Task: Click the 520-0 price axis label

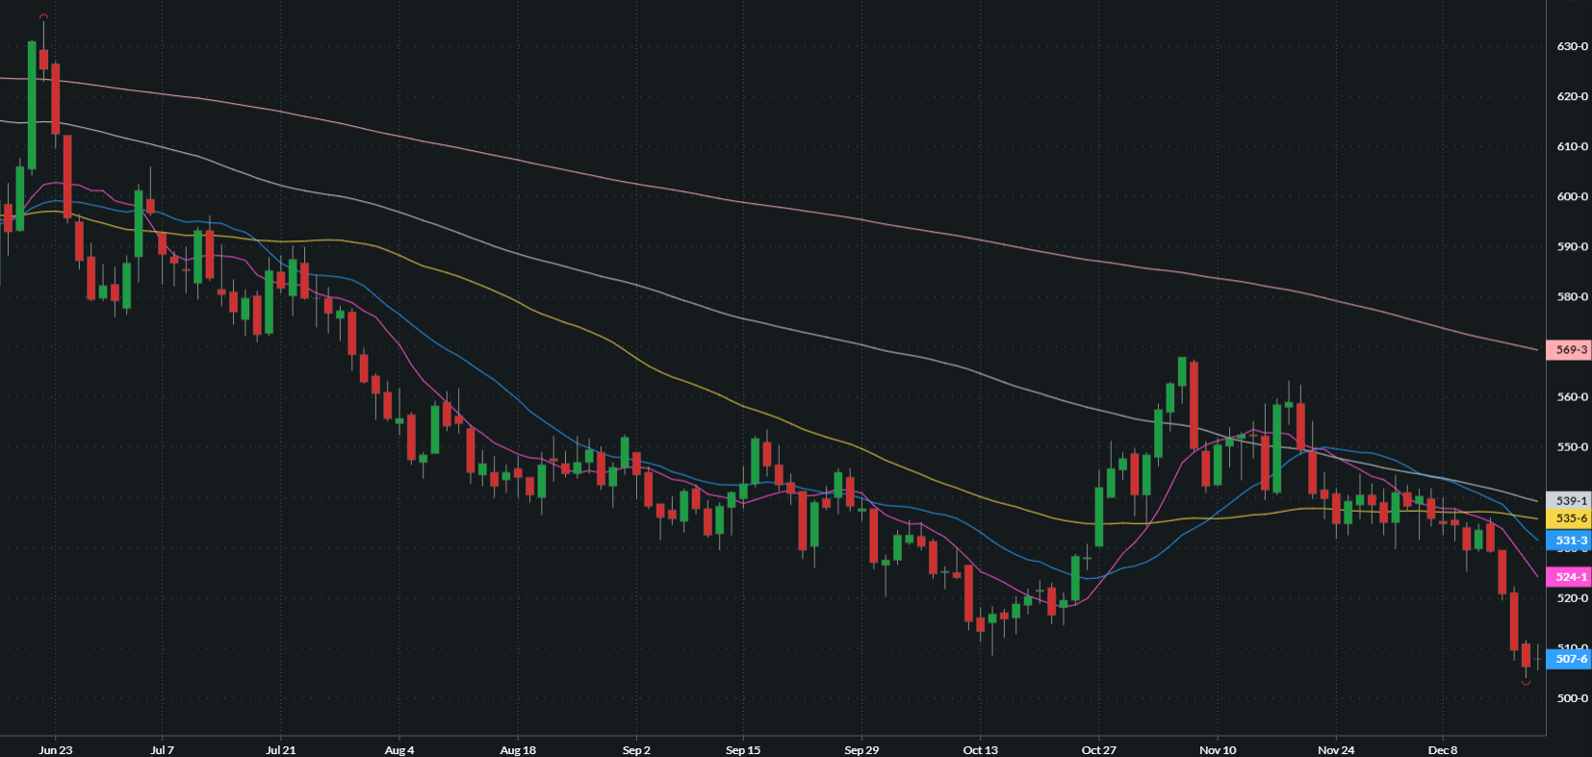Action: click(1573, 597)
